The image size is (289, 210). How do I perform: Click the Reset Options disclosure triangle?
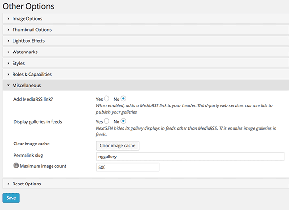click(8, 184)
